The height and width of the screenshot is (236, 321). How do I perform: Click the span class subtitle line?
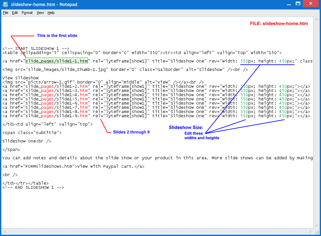point(32,133)
